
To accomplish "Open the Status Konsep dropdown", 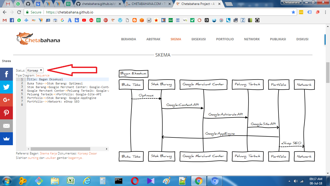I will pyautogui.click(x=35, y=70).
